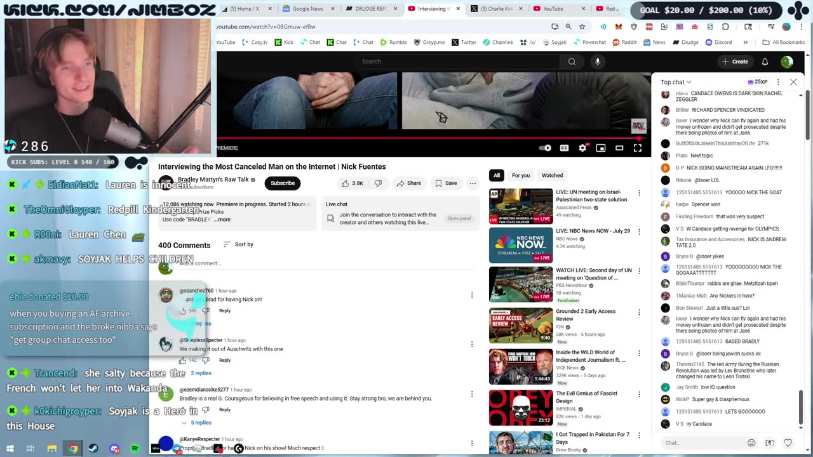Open File Explorer from the taskbar
This screenshot has height=457, width=813.
52,449
